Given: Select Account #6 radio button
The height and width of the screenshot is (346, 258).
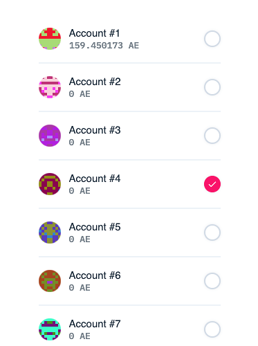Looking at the screenshot, I should [212, 281].
